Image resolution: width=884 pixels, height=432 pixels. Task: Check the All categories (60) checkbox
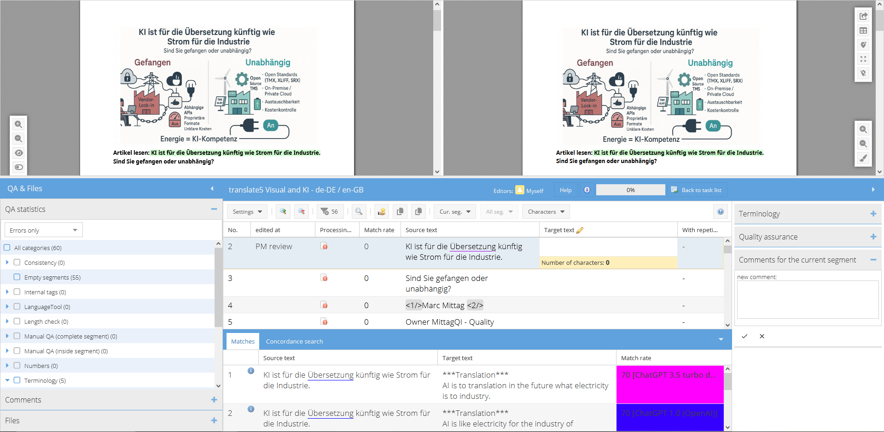pyautogui.click(x=7, y=248)
